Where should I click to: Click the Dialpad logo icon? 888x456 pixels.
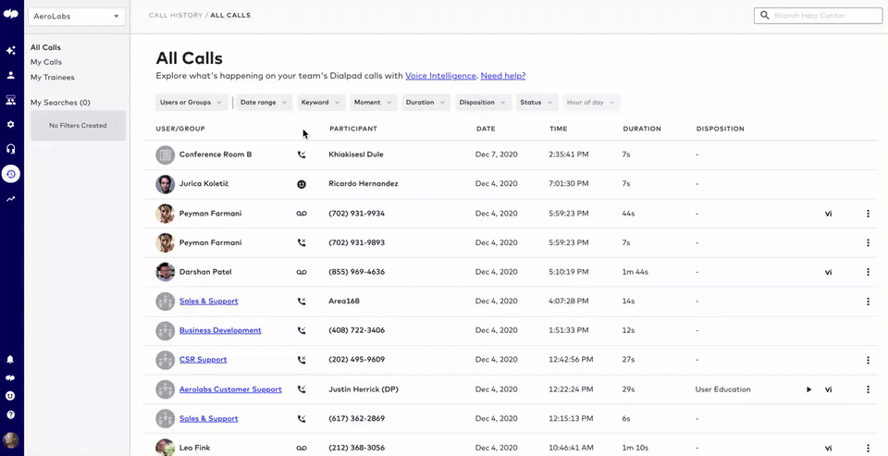point(11,15)
